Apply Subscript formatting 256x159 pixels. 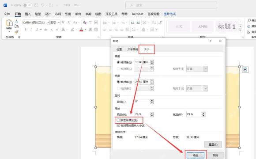[x=52, y=30]
